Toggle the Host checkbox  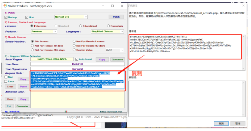pyautogui.click(x=27, y=17)
